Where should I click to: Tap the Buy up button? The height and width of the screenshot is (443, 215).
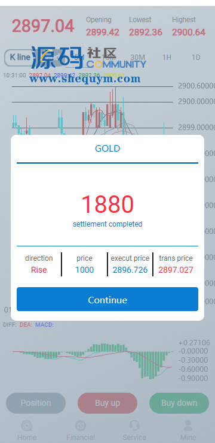[107, 403]
